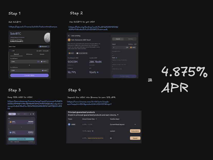
Task: Open the chart icon in PancakeSwap widget
Action: tap(31, 114)
